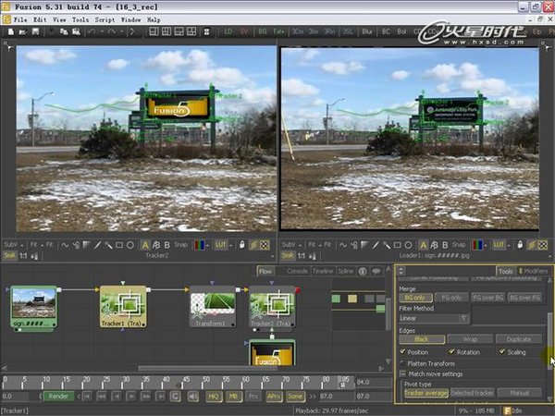Screen dimensions: 555x416
Task: Lock the right viewer with padlock icon
Action: pos(520,245)
